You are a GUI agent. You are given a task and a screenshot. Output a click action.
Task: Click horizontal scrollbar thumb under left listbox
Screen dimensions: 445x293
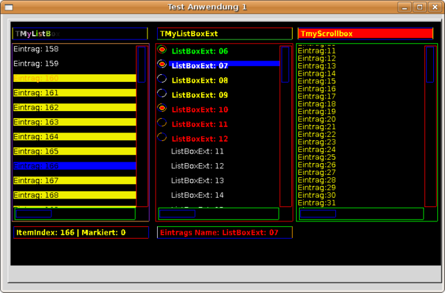pyautogui.click(x=33, y=214)
